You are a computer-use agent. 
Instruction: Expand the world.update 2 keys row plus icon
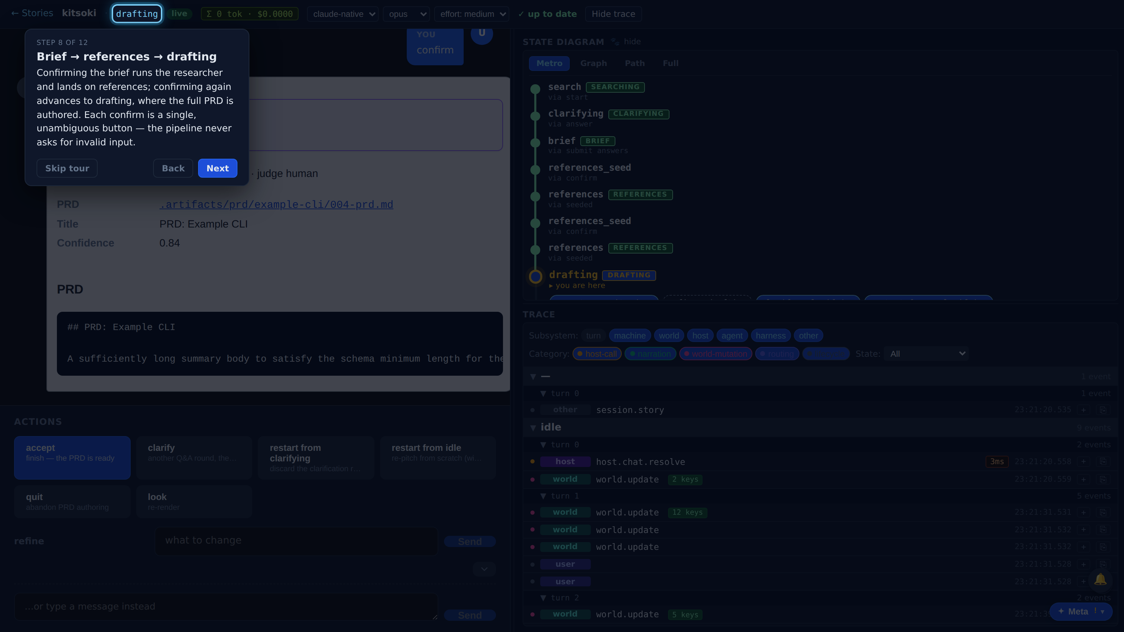1083,479
